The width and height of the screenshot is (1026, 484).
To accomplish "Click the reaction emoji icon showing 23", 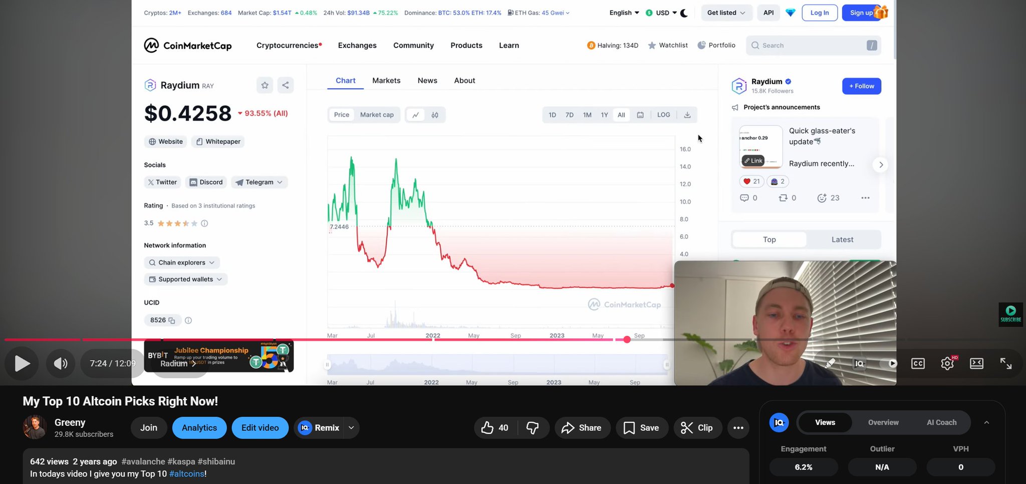I will [822, 198].
